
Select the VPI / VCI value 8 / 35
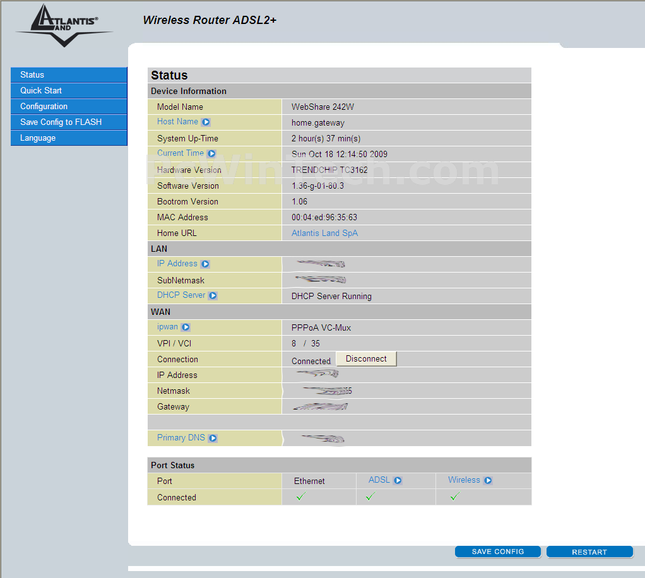(x=305, y=343)
